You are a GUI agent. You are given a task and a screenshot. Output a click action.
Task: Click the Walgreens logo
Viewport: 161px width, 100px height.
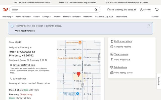pyautogui.click(x=6, y=10)
